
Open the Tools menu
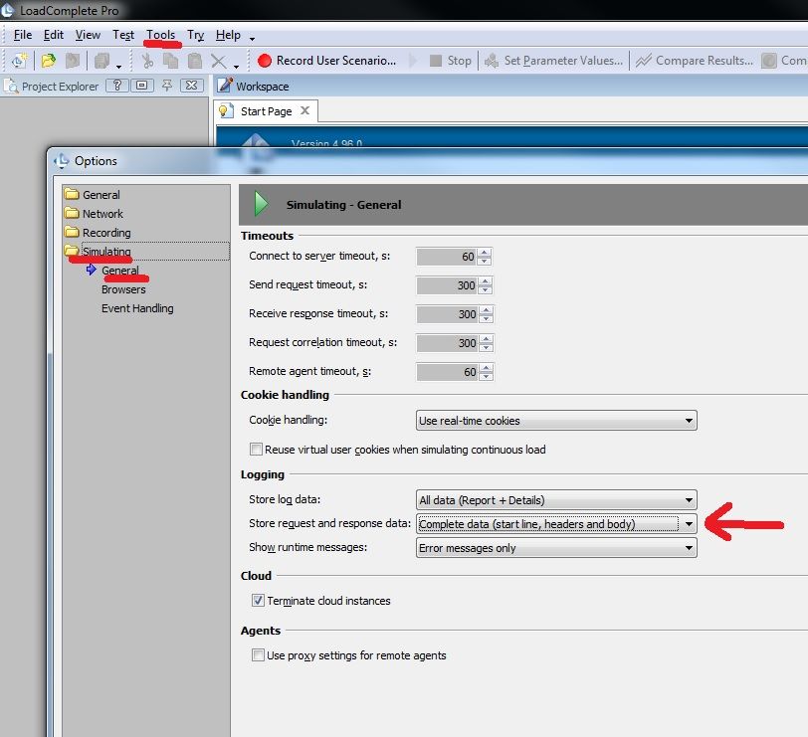coord(160,35)
